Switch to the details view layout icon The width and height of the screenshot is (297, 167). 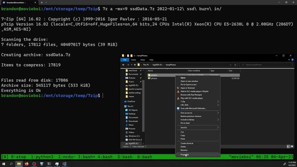point(288,147)
